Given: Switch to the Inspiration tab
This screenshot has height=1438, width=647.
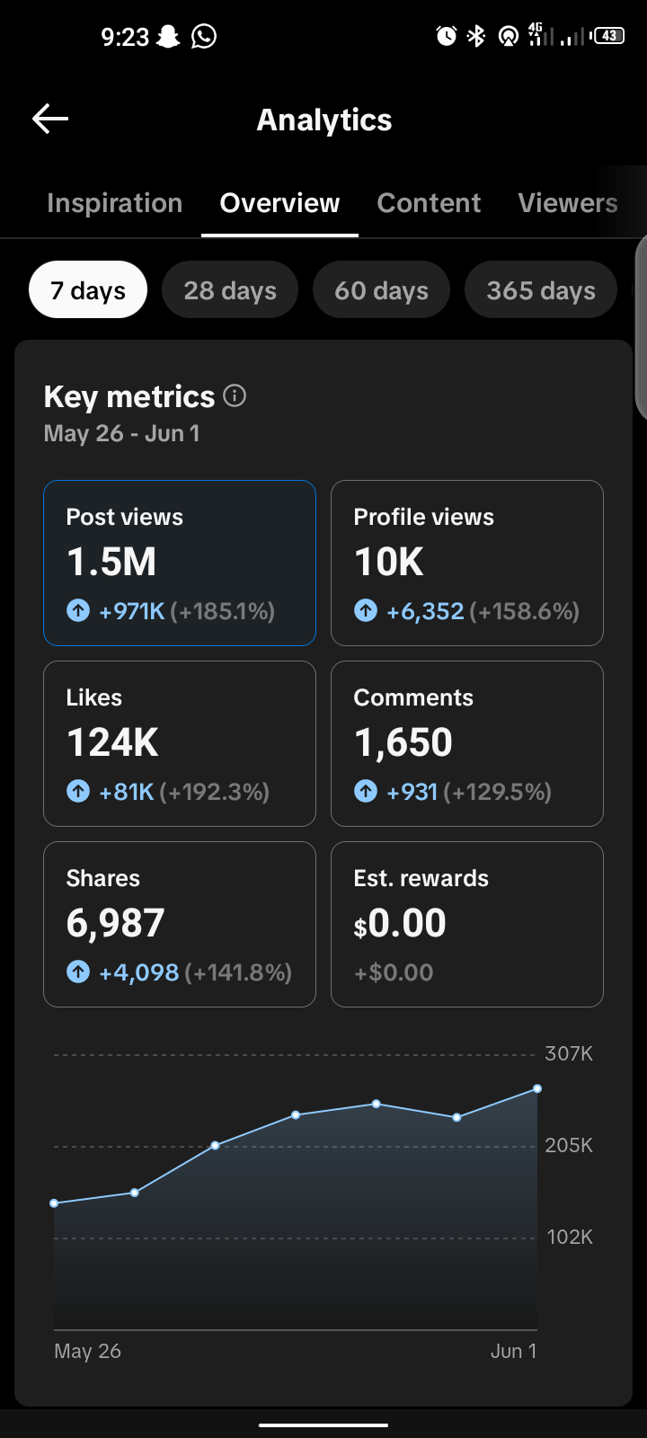Looking at the screenshot, I should [115, 203].
